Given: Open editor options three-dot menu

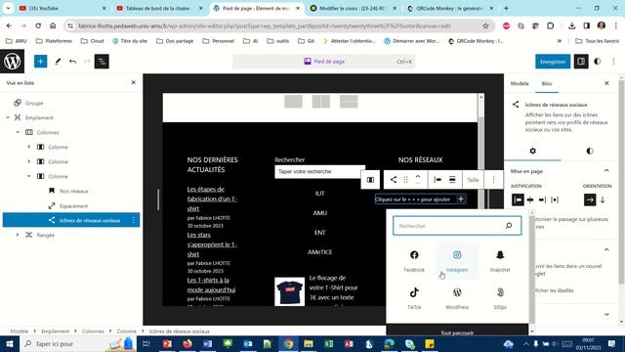Looking at the screenshot, I should coord(613,62).
